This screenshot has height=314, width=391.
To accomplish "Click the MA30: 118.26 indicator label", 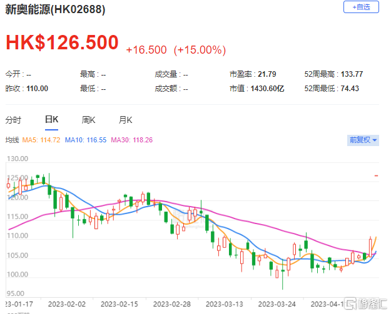I will (x=131, y=140).
